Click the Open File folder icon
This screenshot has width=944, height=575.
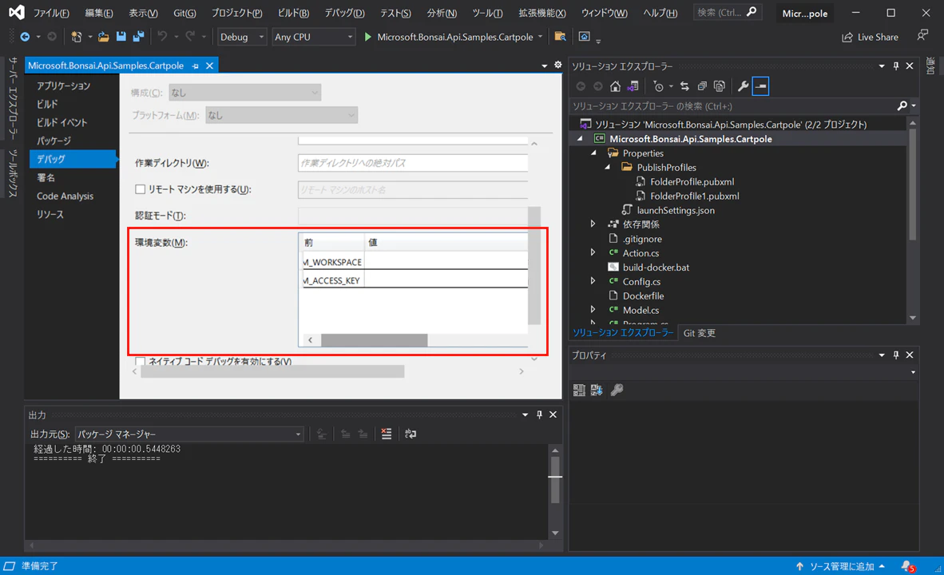pyautogui.click(x=104, y=37)
